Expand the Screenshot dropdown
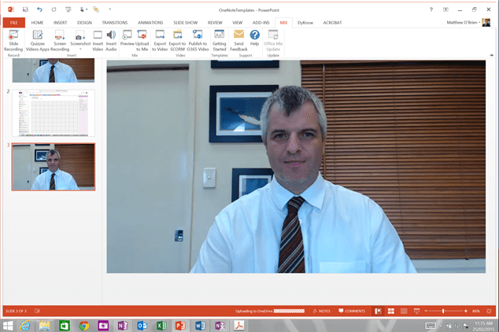499x332 pixels. point(79,49)
